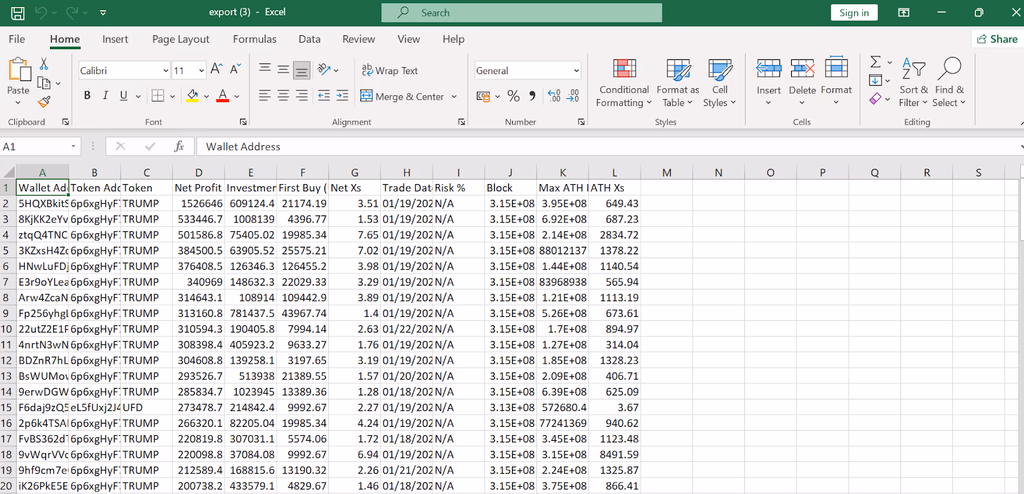Image resolution: width=1024 pixels, height=494 pixels.
Task: Apply the red font color swatch
Action: tap(223, 96)
